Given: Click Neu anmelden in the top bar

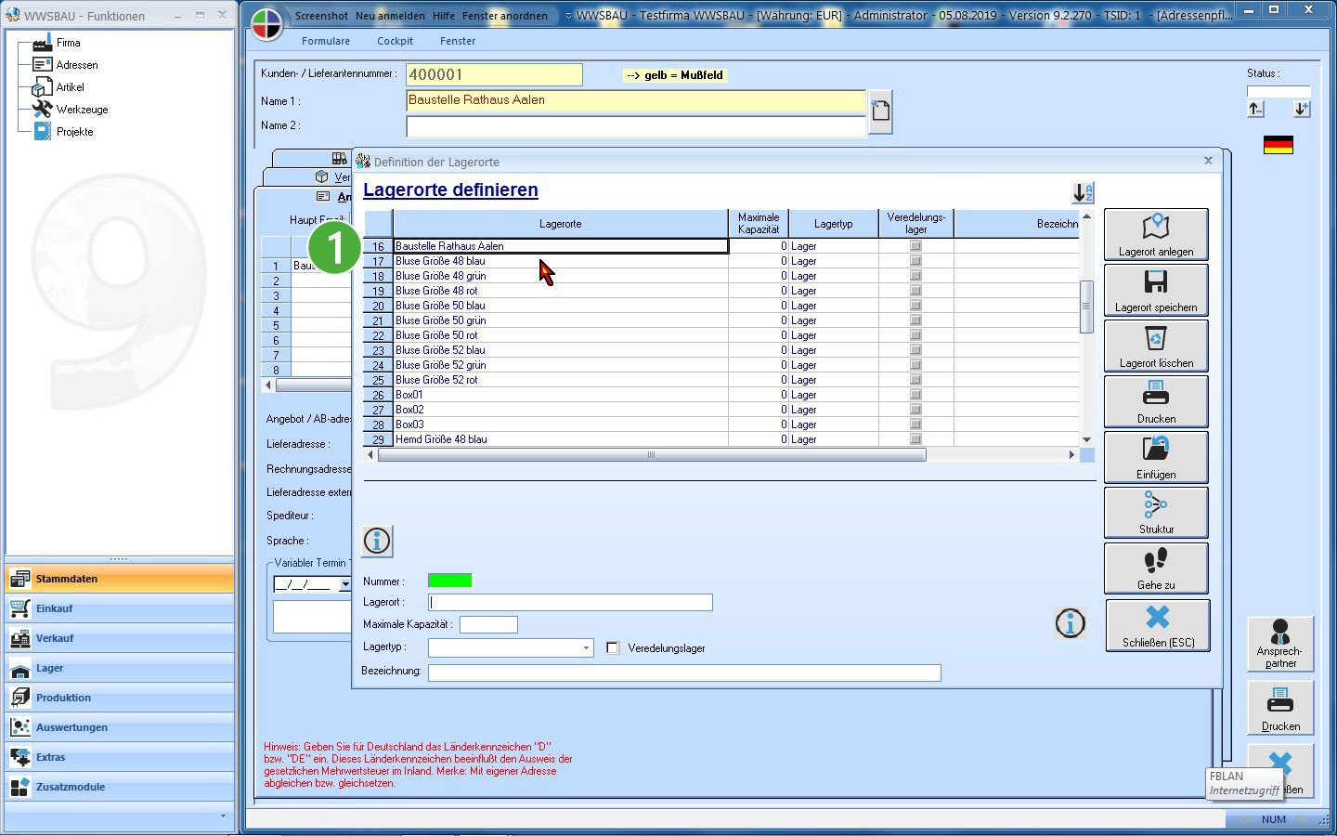Looking at the screenshot, I should click(x=390, y=16).
